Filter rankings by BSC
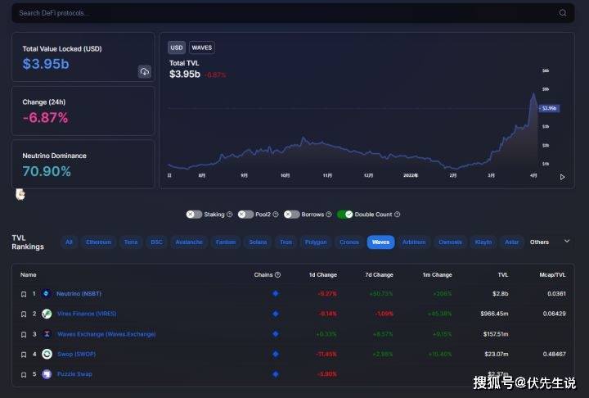The height and width of the screenshot is (398, 589). pos(156,242)
